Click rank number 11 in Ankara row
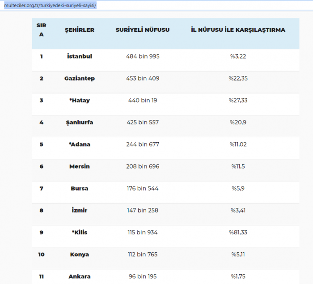This screenshot has height=284, width=313. [x=41, y=276]
